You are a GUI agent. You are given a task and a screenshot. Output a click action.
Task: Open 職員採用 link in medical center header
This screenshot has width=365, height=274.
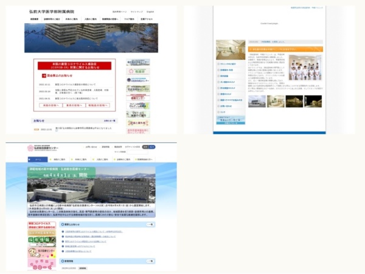(x=118, y=147)
